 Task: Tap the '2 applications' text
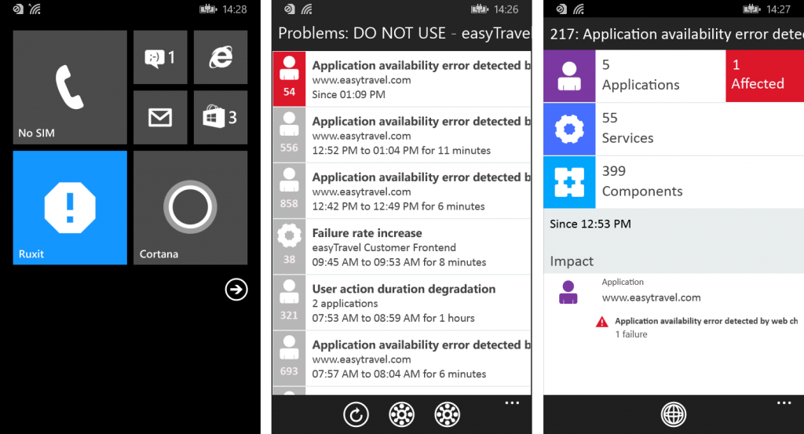pyautogui.click(x=345, y=304)
